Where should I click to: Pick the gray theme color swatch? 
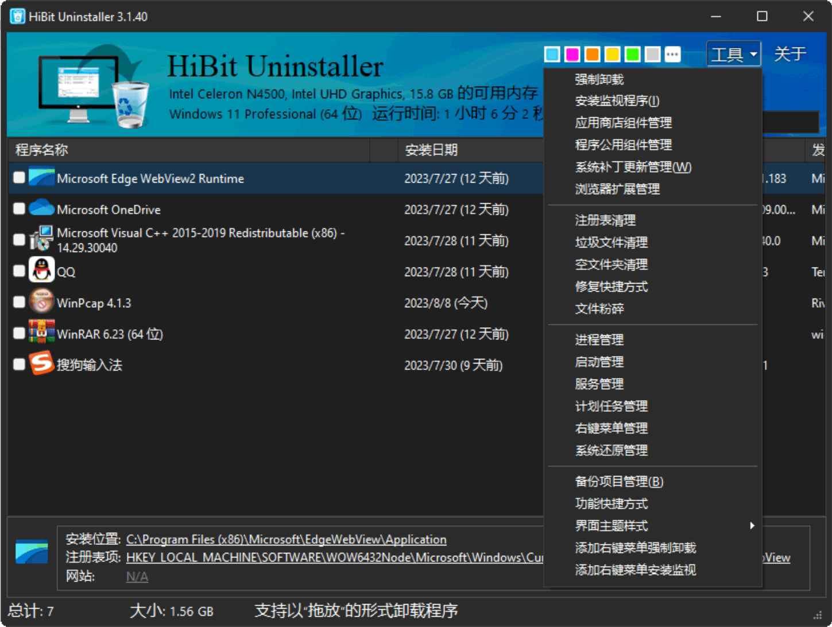653,55
